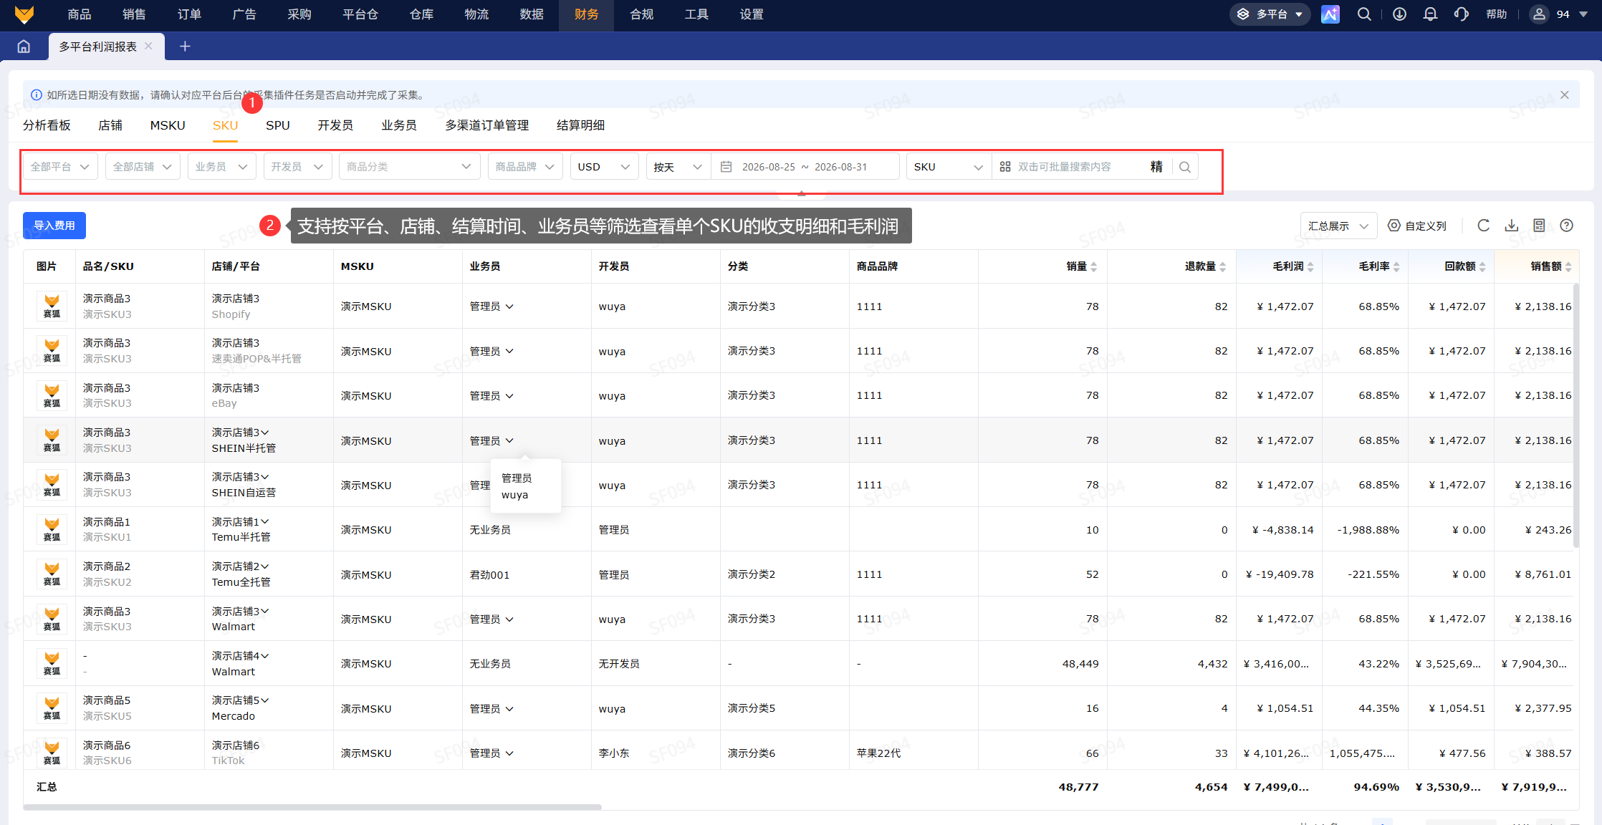Click the batch search grid icon
The width and height of the screenshot is (1602, 825).
[1005, 167]
